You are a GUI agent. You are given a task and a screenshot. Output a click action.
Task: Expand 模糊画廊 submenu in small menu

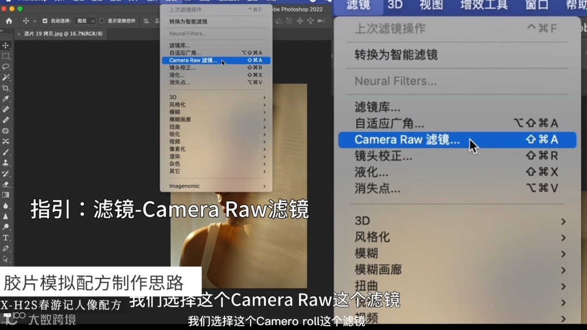pyautogui.click(x=216, y=119)
